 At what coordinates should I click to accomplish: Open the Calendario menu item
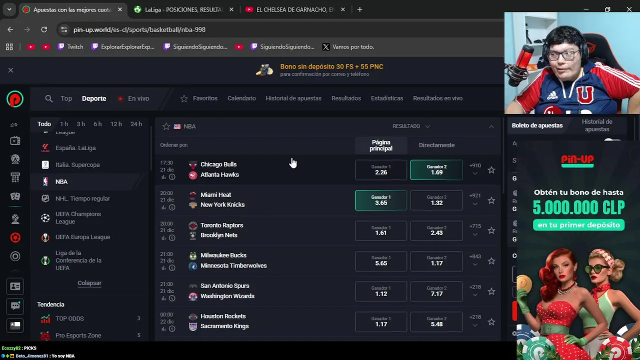pos(241,98)
